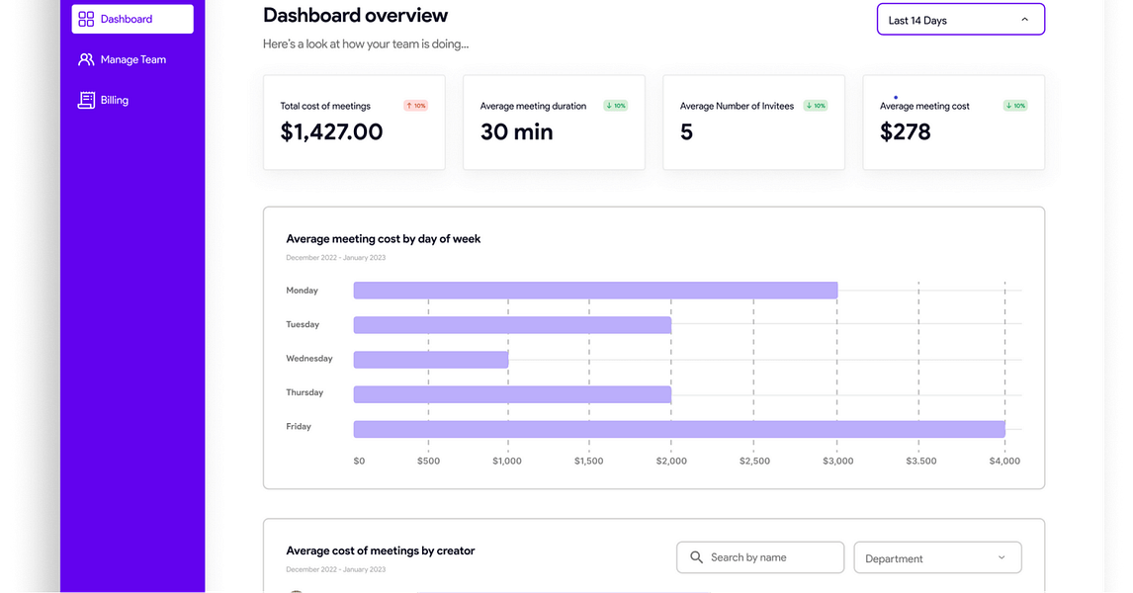The height and width of the screenshot is (593, 1133).
Task: Click the chevron inside the Last 14 Days selector
Action: (x=1023, y=19)
